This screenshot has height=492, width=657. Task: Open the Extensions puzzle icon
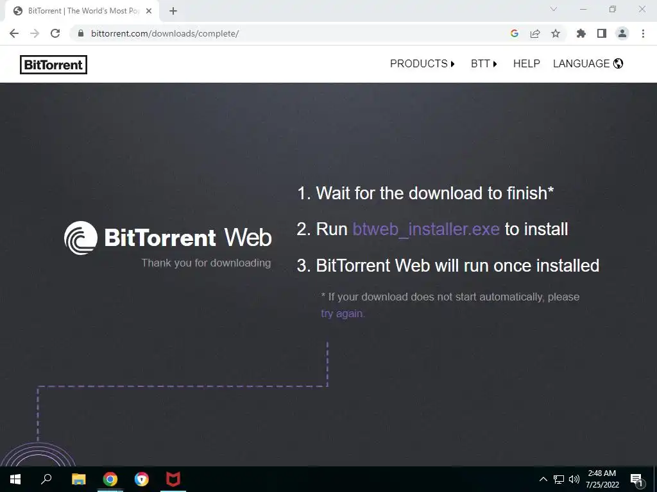pyautogui.click(x=581, y=33)
